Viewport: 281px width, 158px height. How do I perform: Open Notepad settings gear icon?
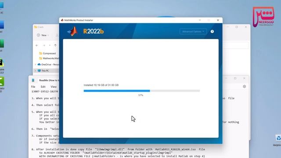[244, 86]
